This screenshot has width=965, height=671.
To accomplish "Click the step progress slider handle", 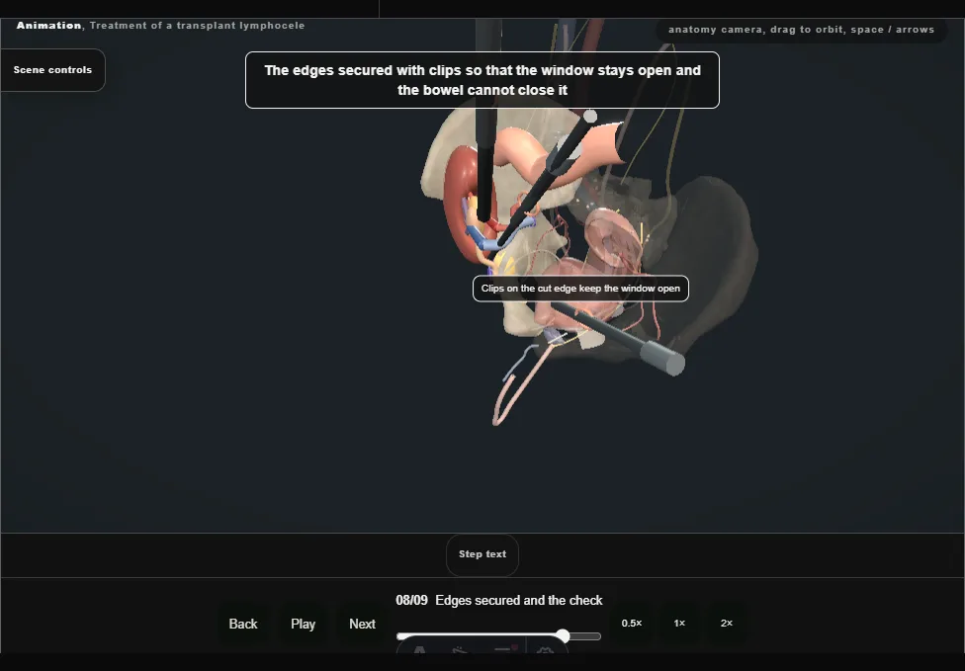I will [x=563, y=636].
